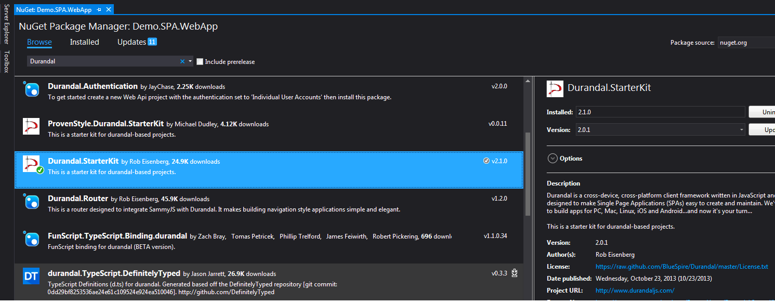Image resolution: width=775 pixels, height=303 pixels.
Task: Select the Durandal.Authentication package title
Action: coord(93,86)
